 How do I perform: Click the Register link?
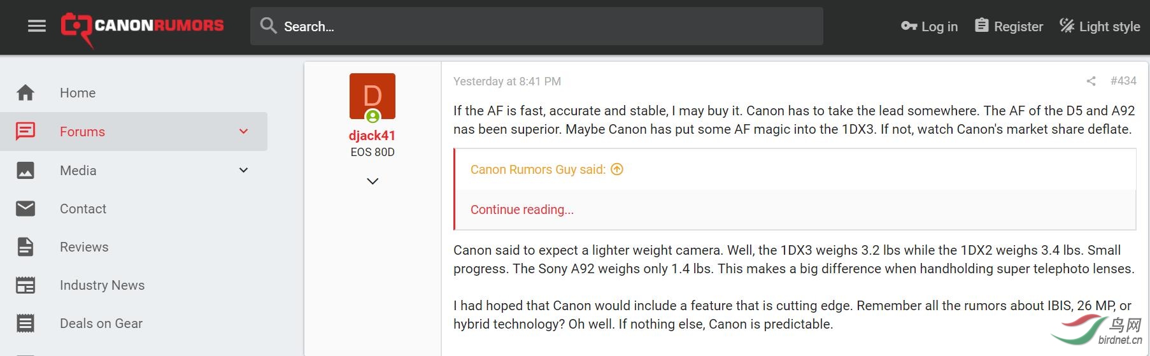[x=1009, y=27]
